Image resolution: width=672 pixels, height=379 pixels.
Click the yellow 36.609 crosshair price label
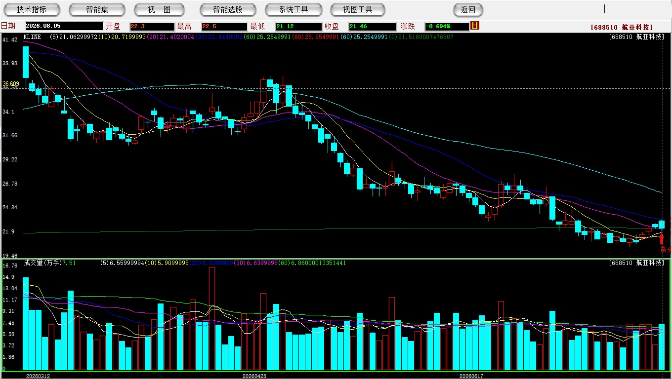(x=11, y=83)
